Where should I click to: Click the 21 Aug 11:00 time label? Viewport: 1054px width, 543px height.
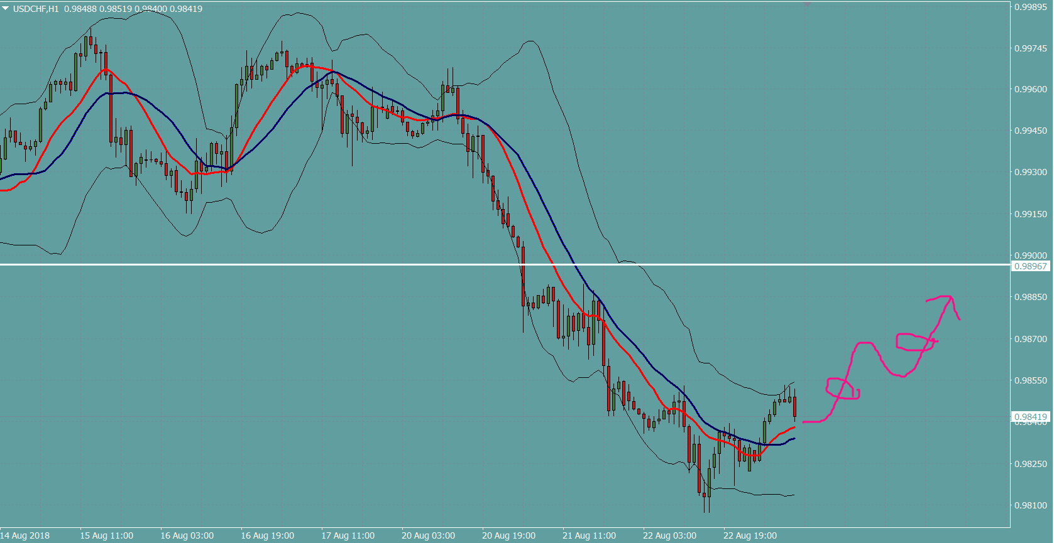tap(589, 535)
